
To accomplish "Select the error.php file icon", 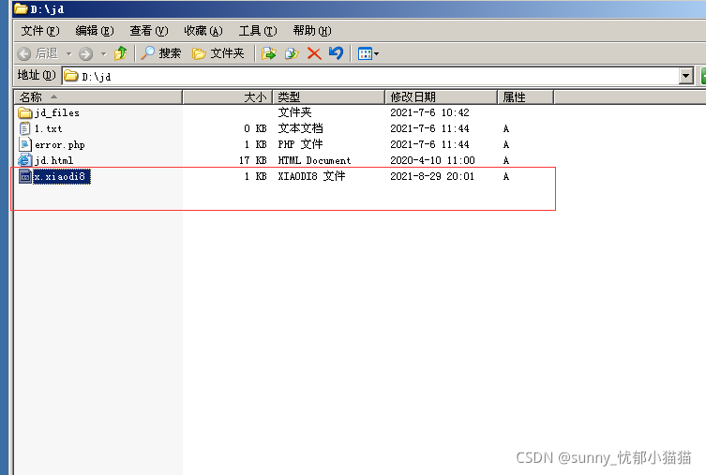I will (25, 144).
